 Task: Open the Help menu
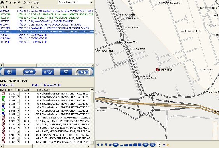[36, 2]
